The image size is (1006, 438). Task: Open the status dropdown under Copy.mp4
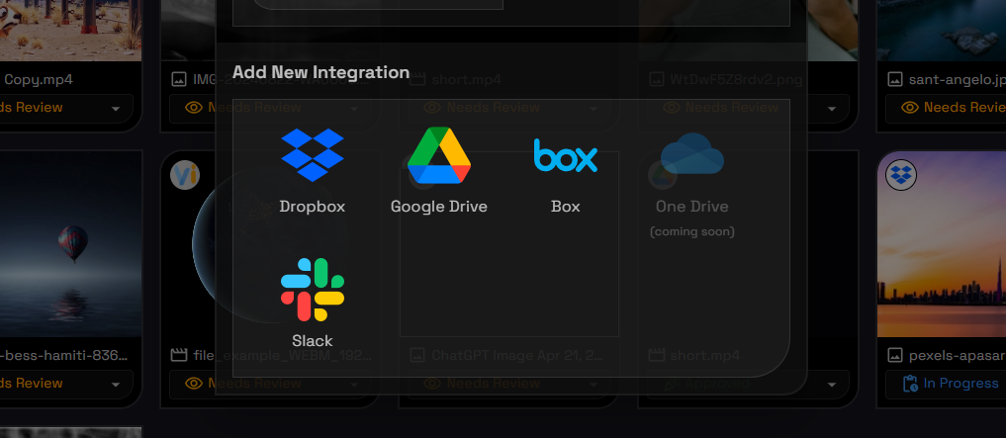pyautogui.click(x=64, y=108)
